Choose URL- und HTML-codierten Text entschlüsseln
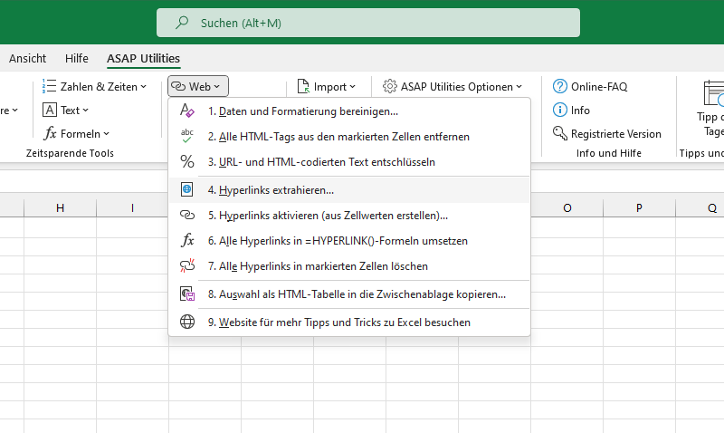Image resolution: width=724 pixels, height=433 pixels. (x=349, y=162)
